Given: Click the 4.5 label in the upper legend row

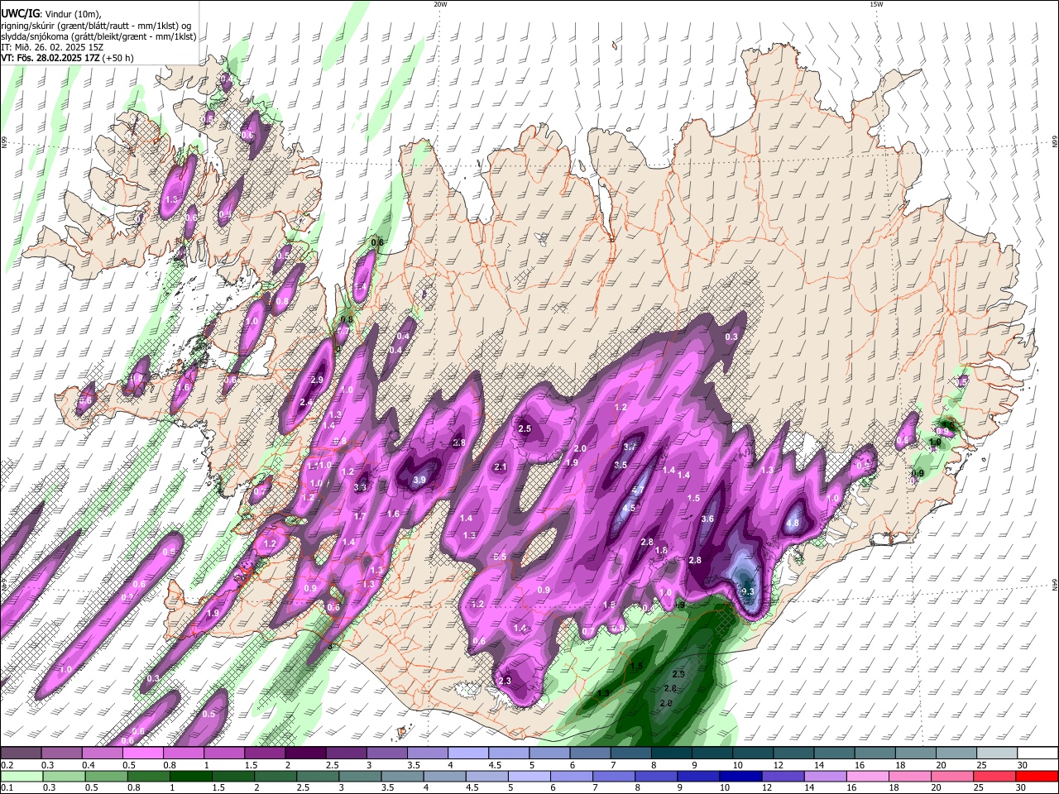Looking at the screenshot, I should (494, 766).
